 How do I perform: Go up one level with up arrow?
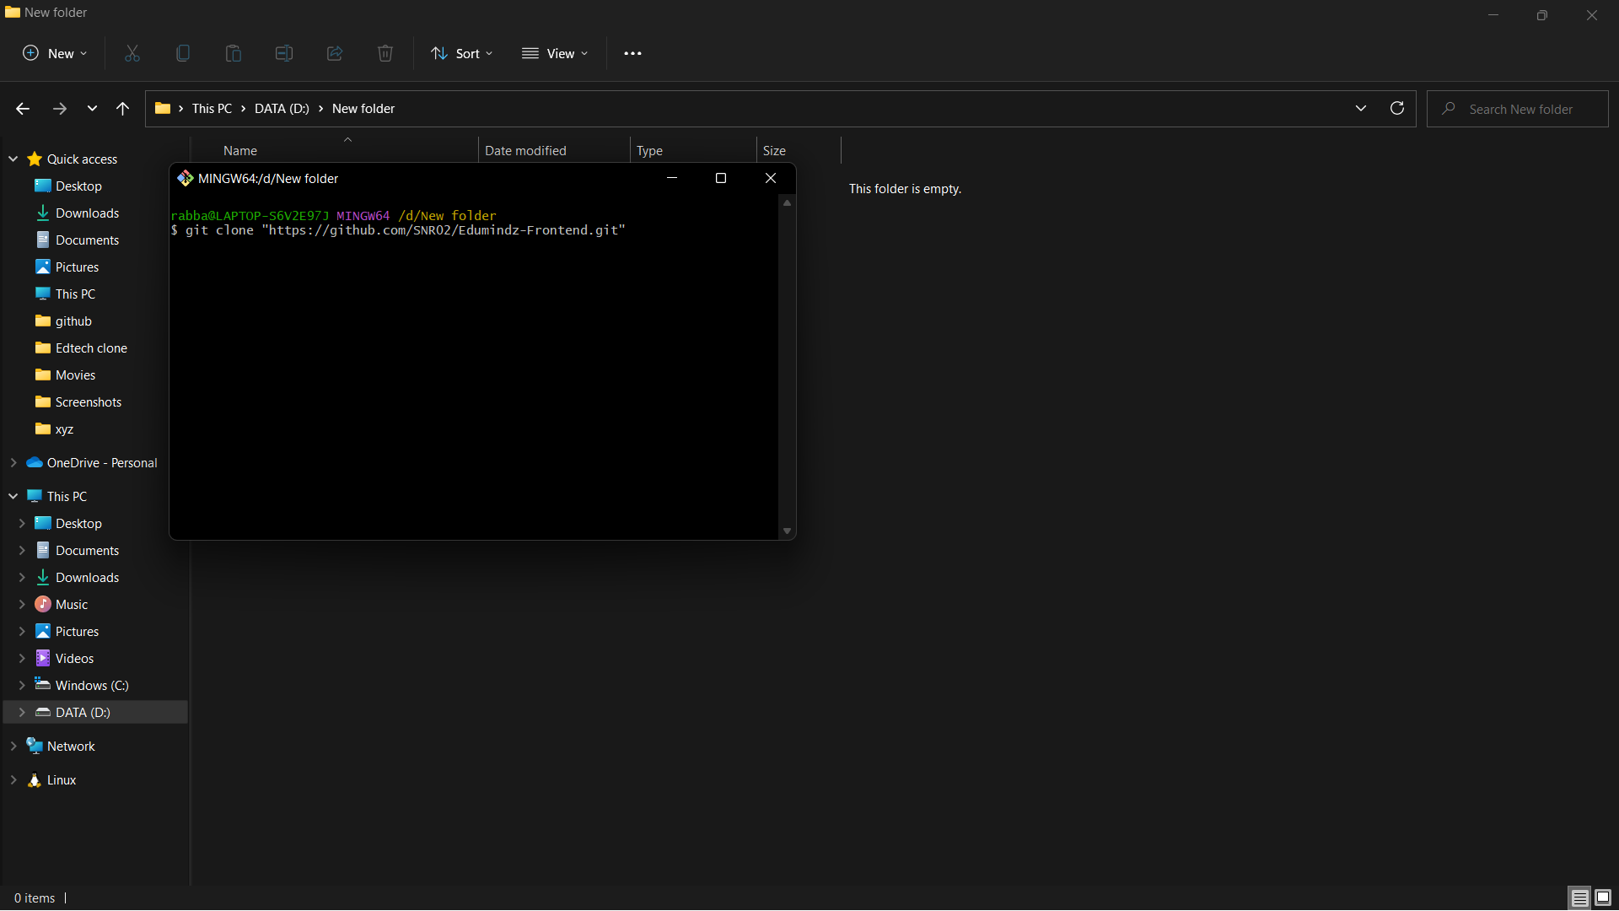click(x=122, y=108)
